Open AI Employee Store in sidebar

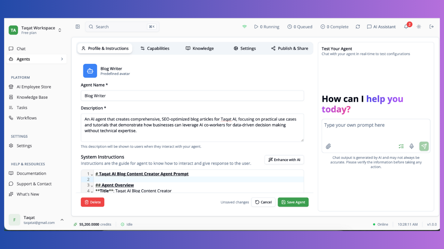(x=34, y=87)
